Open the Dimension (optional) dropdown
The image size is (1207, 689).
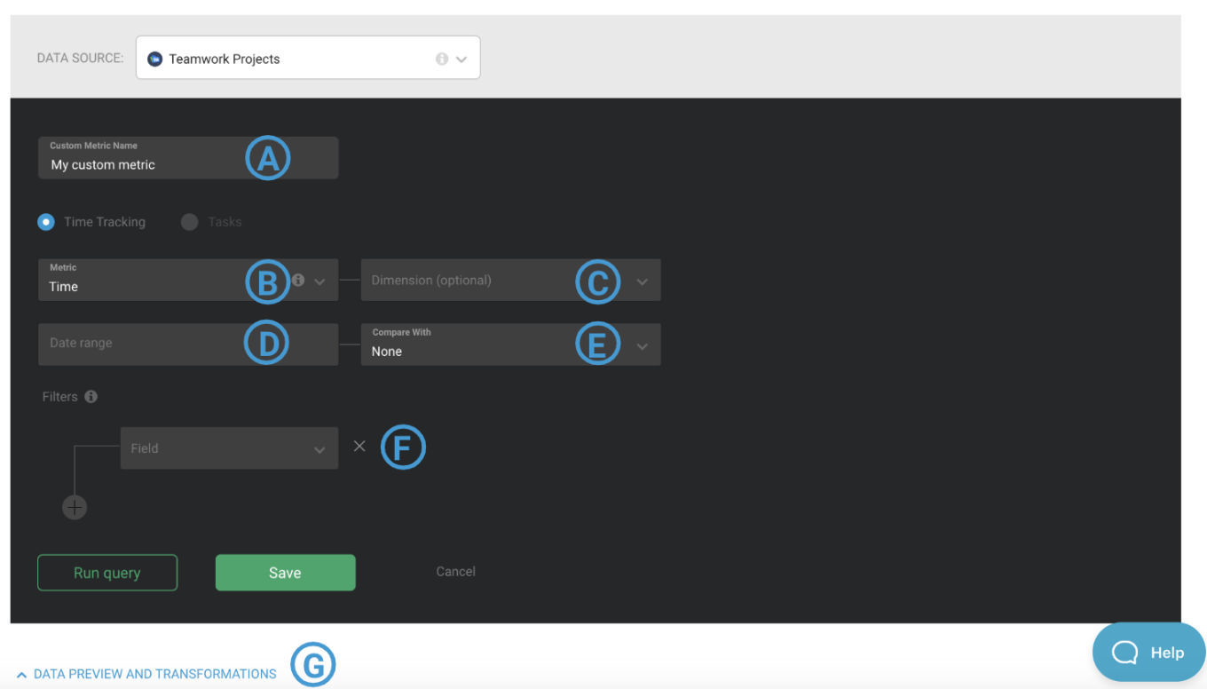(x=511, y=280)
